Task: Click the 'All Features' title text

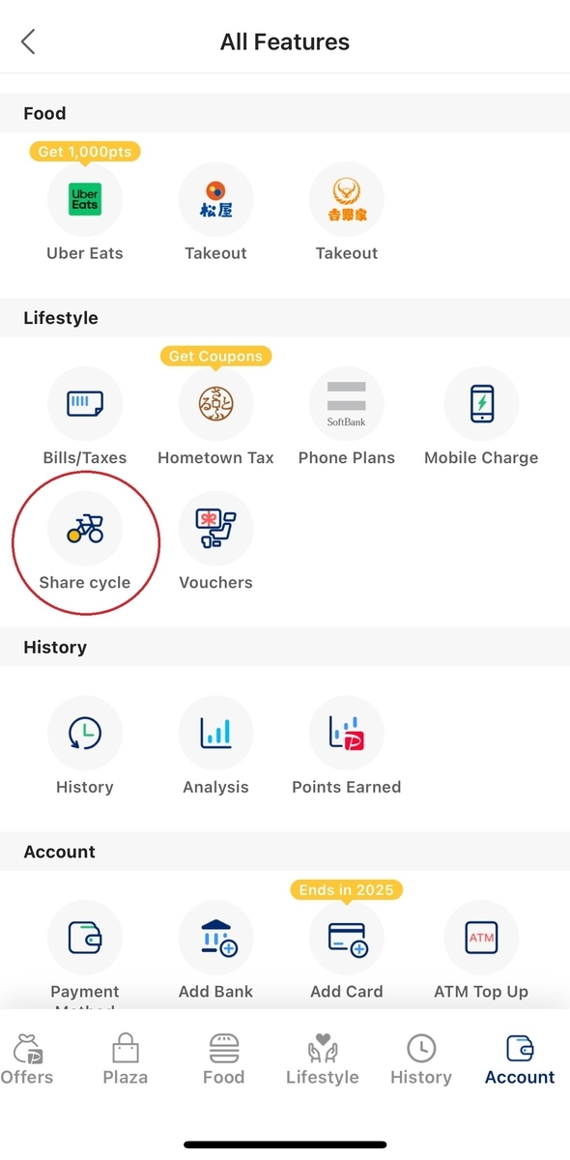Action: coord(285,42)
